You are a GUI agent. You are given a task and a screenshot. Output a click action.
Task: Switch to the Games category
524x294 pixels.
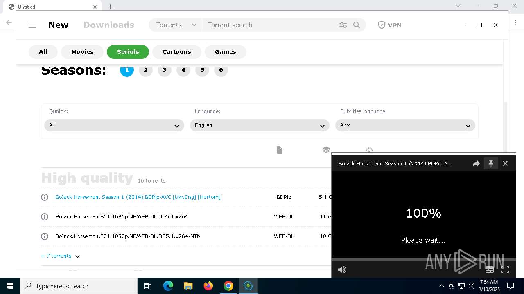click(226, 52)
